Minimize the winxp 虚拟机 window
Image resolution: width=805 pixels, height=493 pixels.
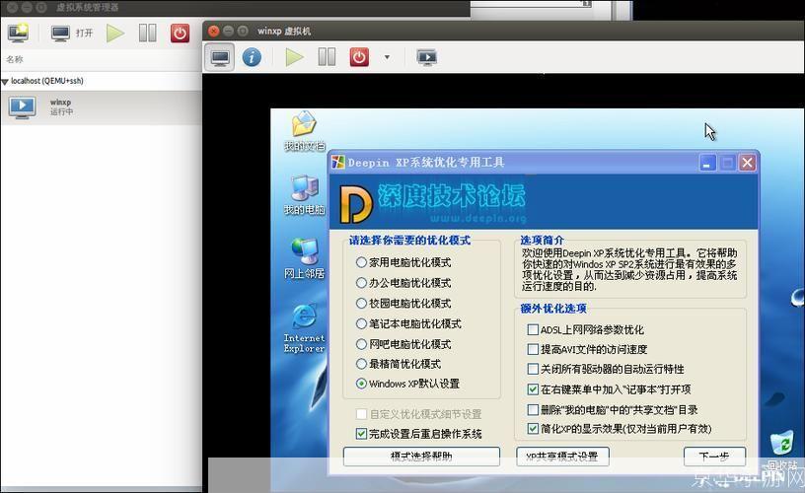pyautogui.click(x=228, y=31)
